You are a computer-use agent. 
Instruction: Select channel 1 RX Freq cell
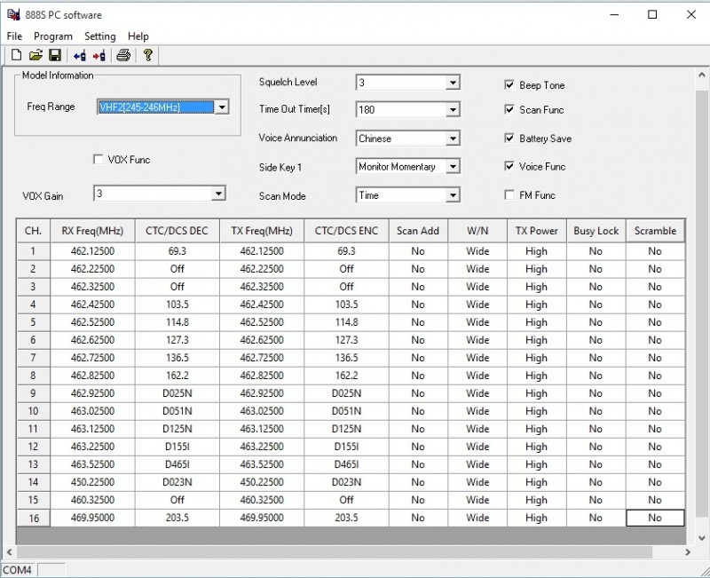[x=92, y=251]
